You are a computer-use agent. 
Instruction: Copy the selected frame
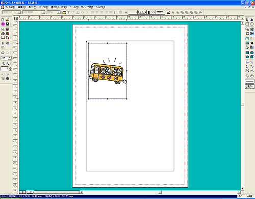tap(7, 43)
